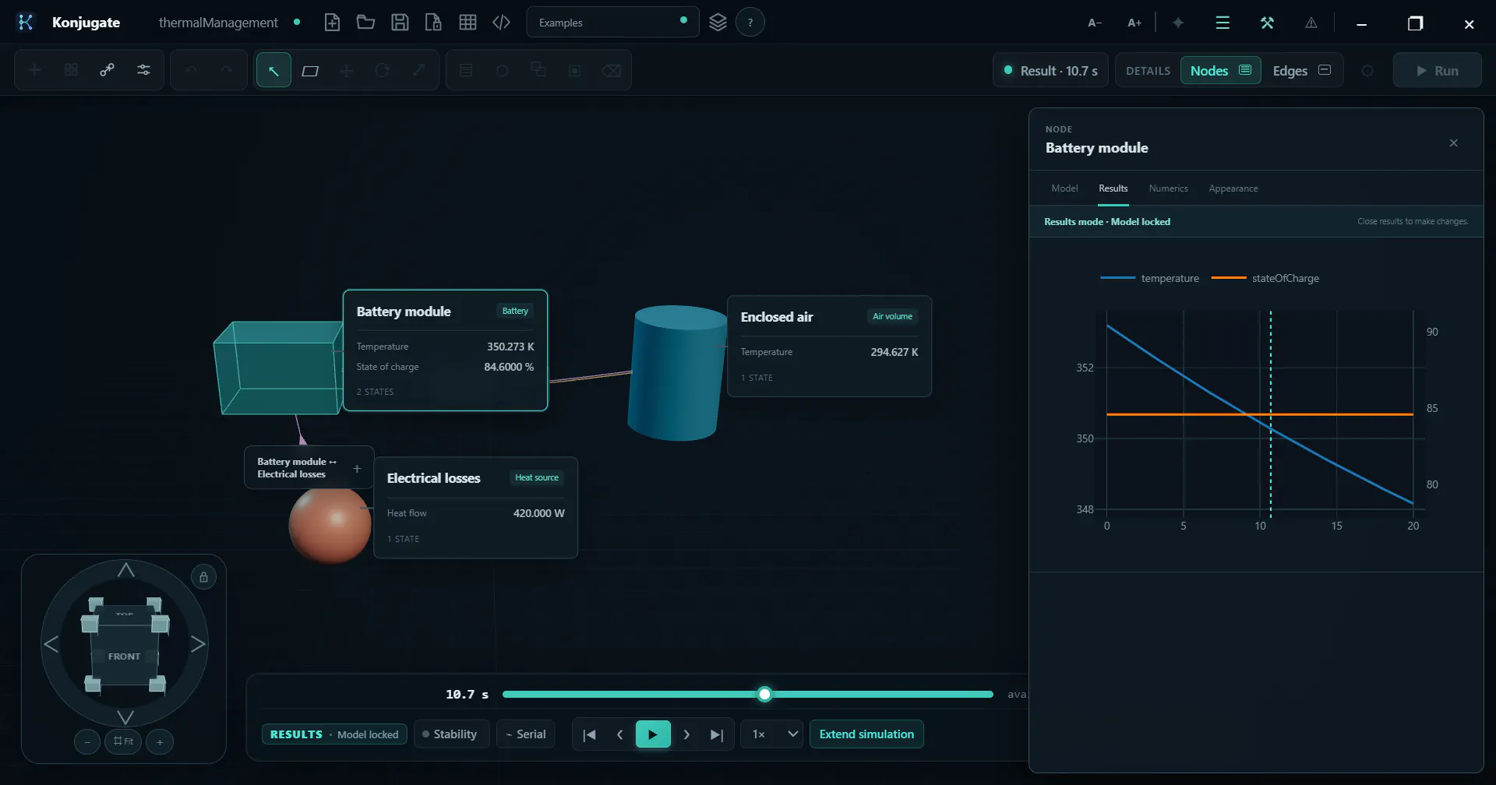Click the timeline slider handle
This screenshot has height=785, width=1496.
(x=764, y=694)
